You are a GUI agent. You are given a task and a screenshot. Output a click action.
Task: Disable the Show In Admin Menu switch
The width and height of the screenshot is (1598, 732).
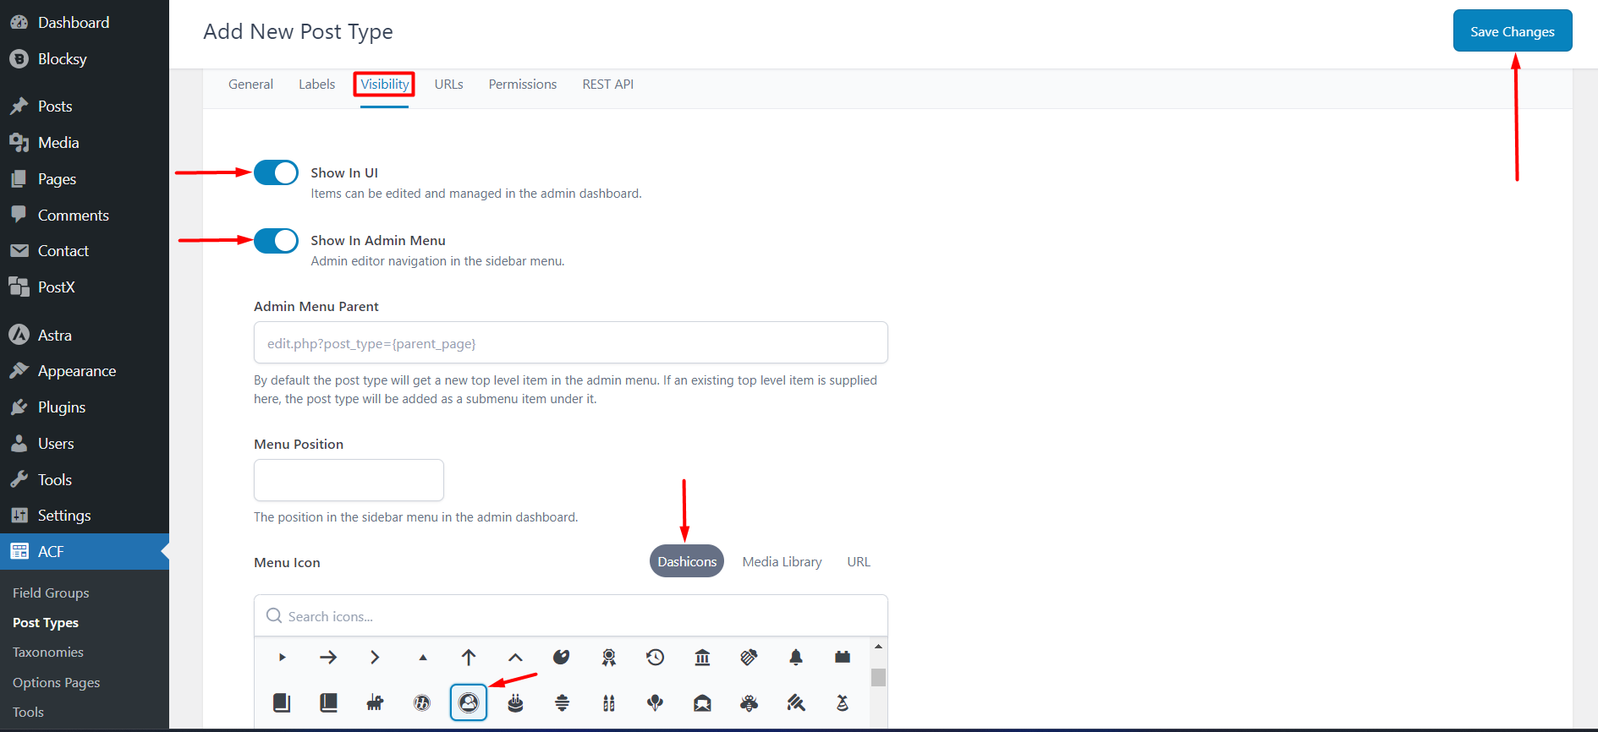pyautogui.click(x=276, y=241)
